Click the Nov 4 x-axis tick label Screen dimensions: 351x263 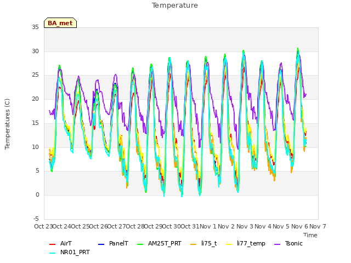(x=263, y=226)
